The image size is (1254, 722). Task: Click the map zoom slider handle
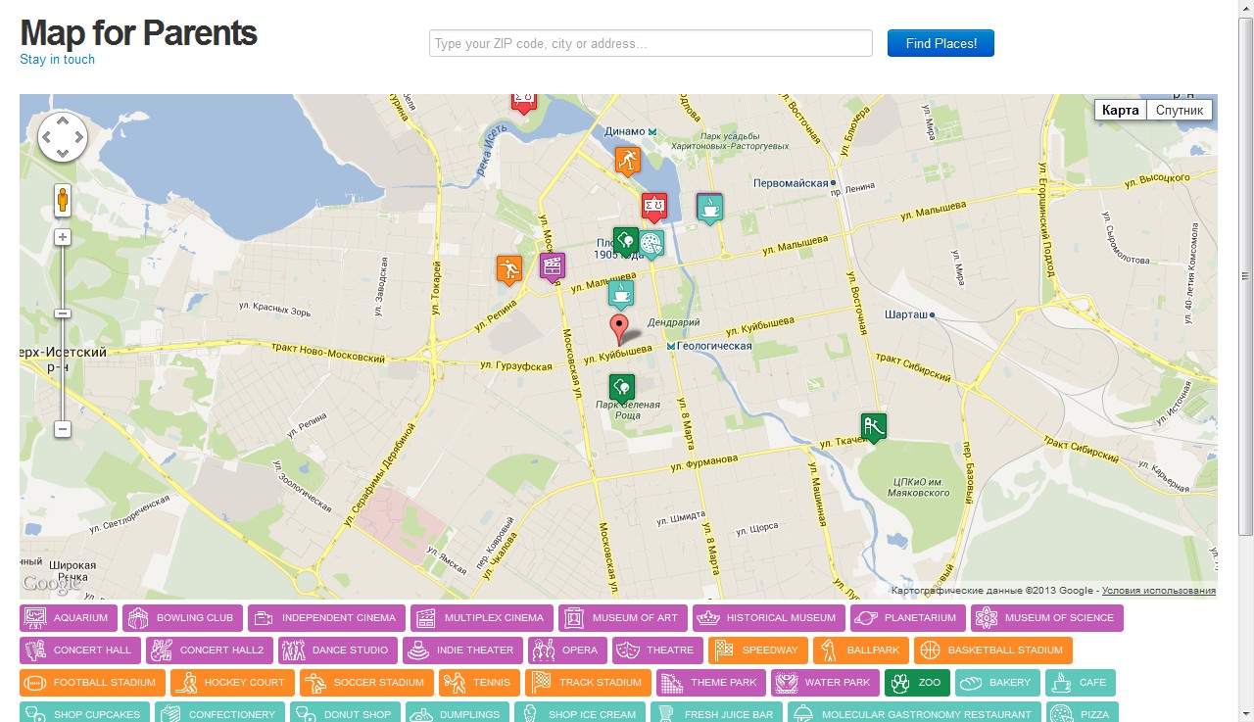(x=63, y=313)
